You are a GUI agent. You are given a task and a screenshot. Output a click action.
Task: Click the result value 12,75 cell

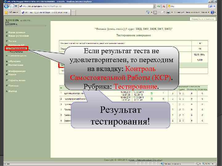200,54
